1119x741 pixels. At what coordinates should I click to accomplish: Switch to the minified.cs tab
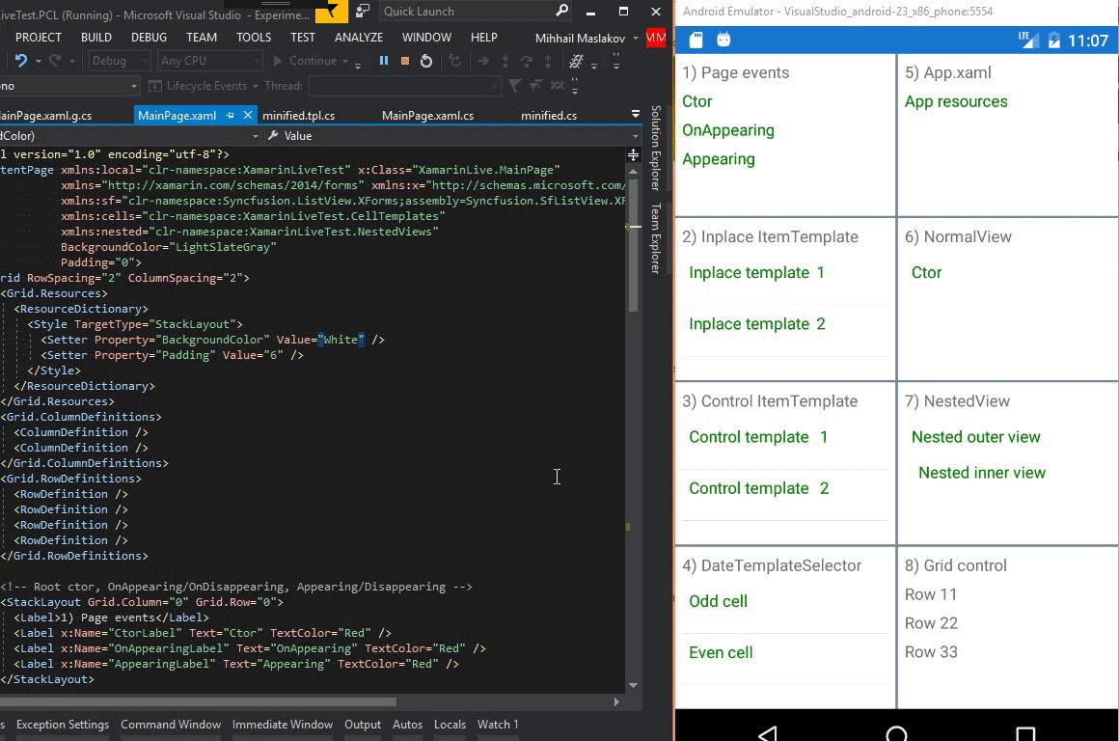tap(548, 115)
